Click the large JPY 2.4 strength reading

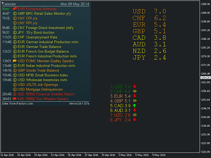pos(149,58)
